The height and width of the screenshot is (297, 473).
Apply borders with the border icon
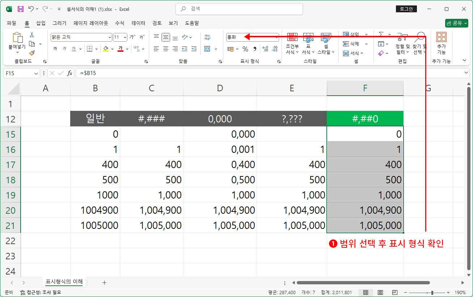[89, 49]
